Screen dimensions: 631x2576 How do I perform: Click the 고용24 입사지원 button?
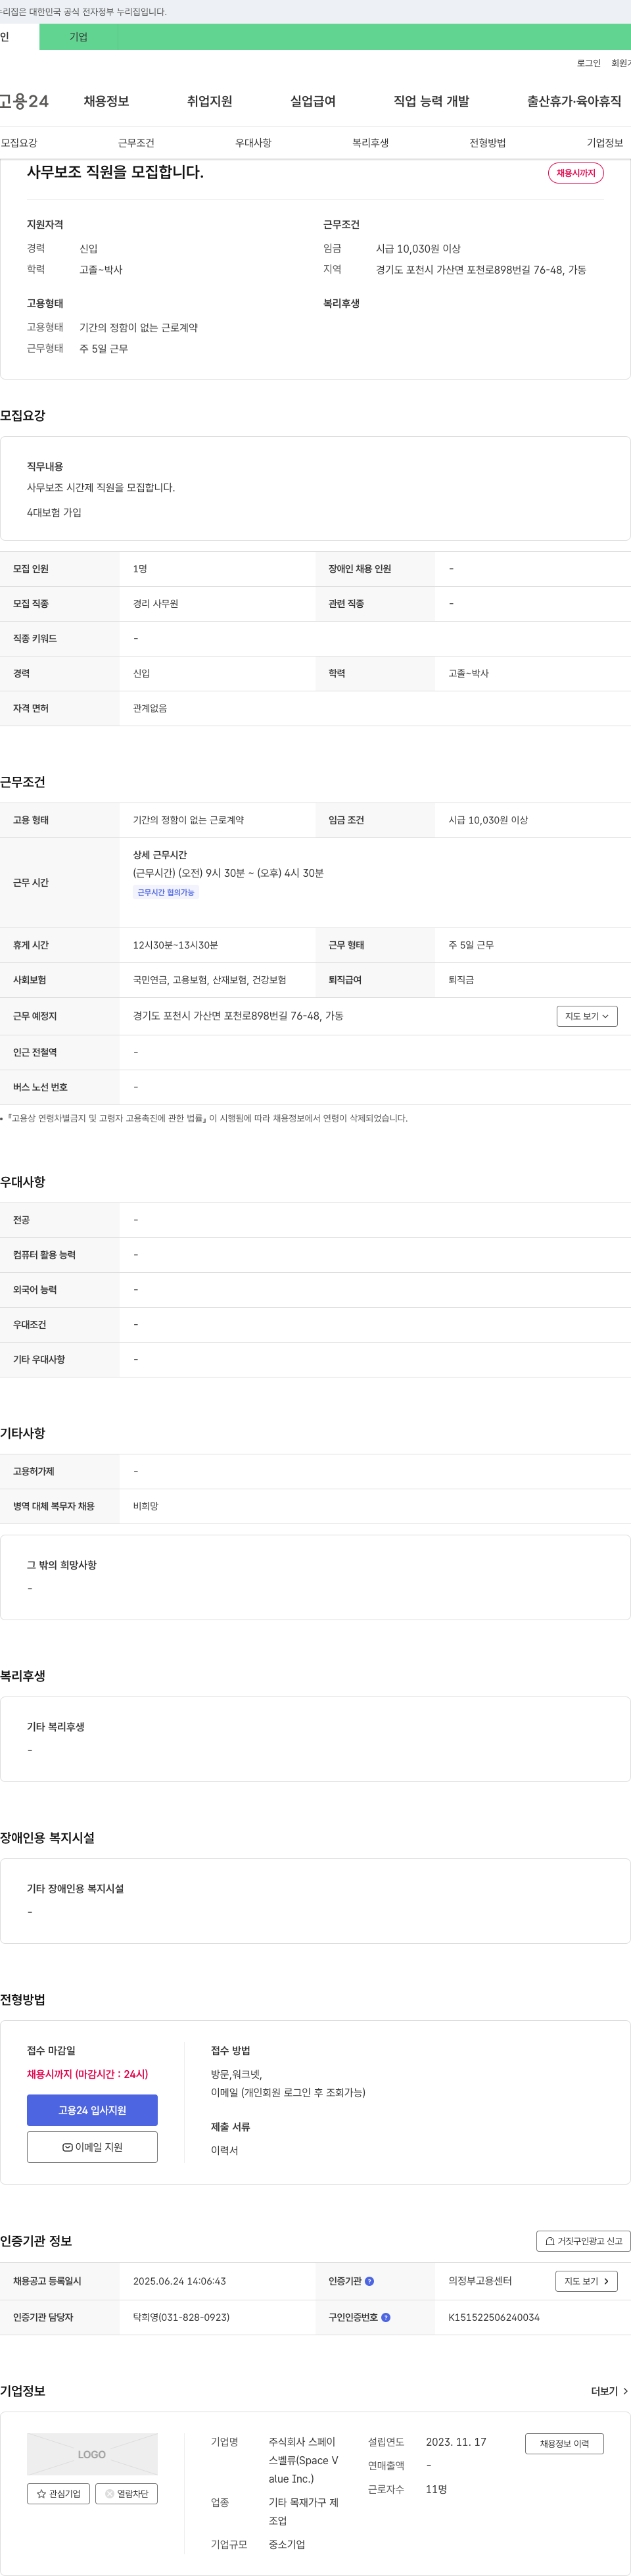[x=92, y=2110]
